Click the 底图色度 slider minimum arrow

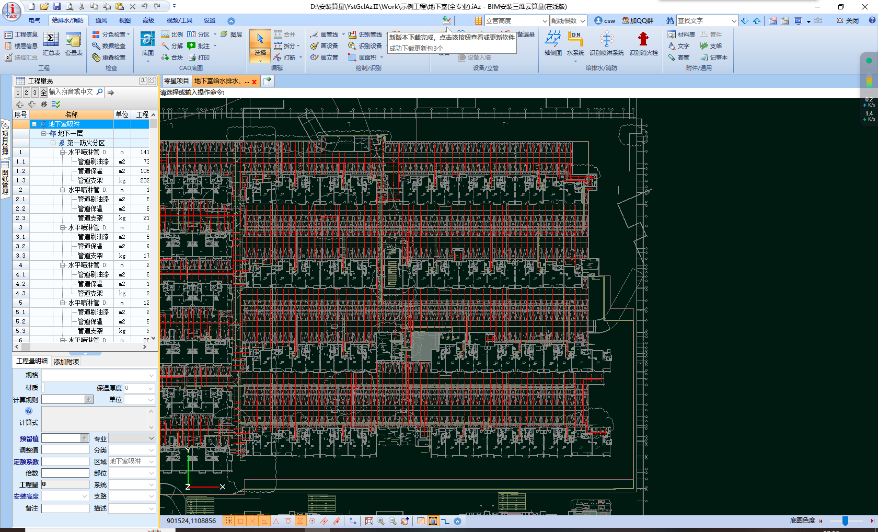(821, 521)
